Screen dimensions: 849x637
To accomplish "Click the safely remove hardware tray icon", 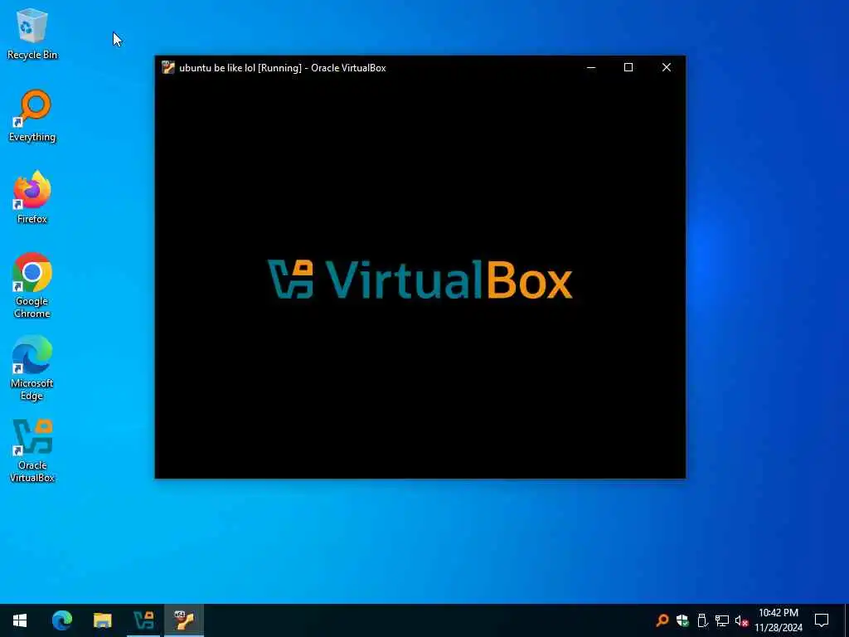I will point(702,620).
